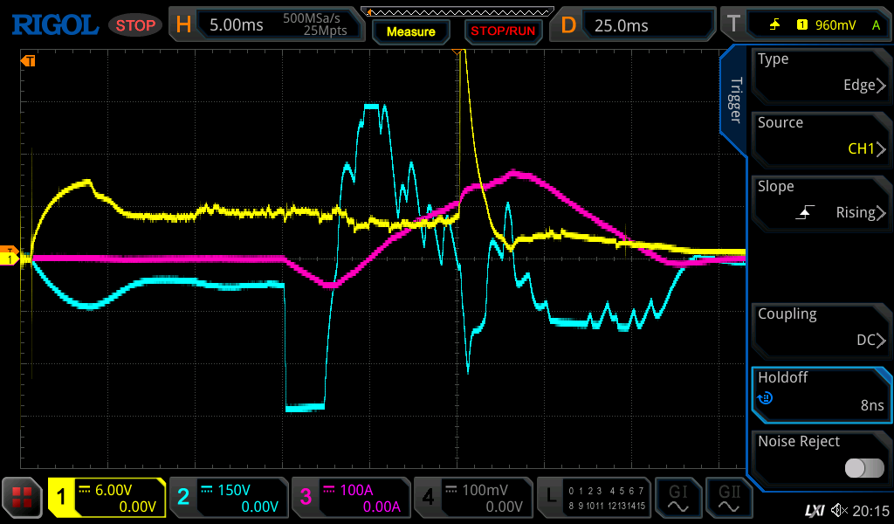The width and height of the screenshot is (894, 524).
Task: Click the GI signal generator icon
Action: coord(677,498)
